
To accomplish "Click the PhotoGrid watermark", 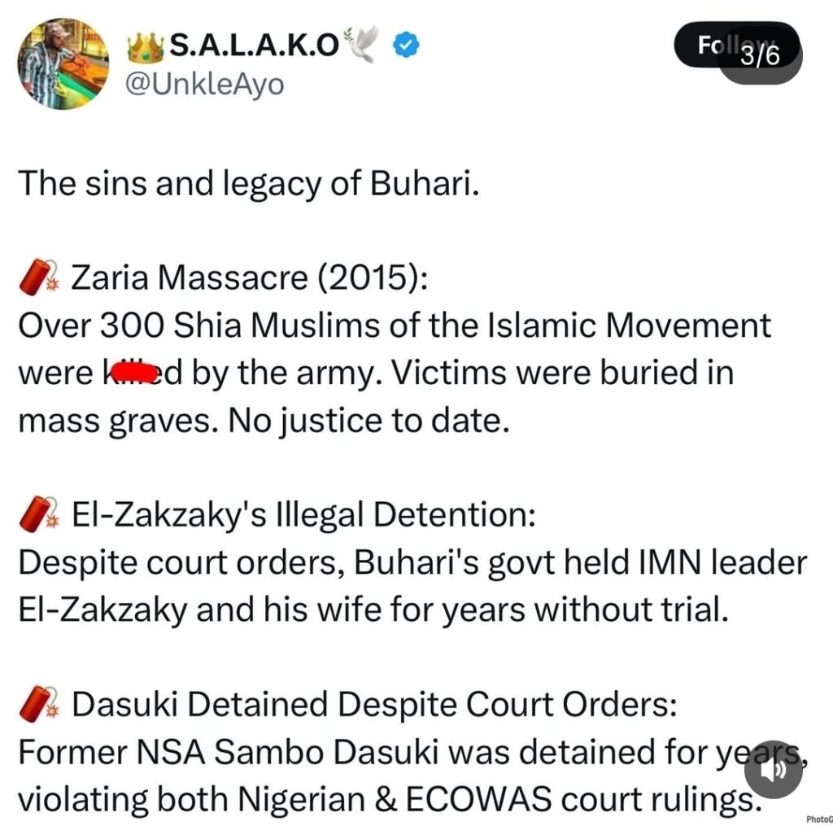I will click(x=818, y=819).
